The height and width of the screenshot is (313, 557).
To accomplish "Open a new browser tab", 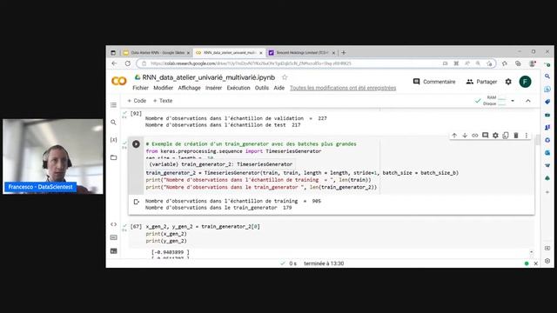I will (344, 52).
